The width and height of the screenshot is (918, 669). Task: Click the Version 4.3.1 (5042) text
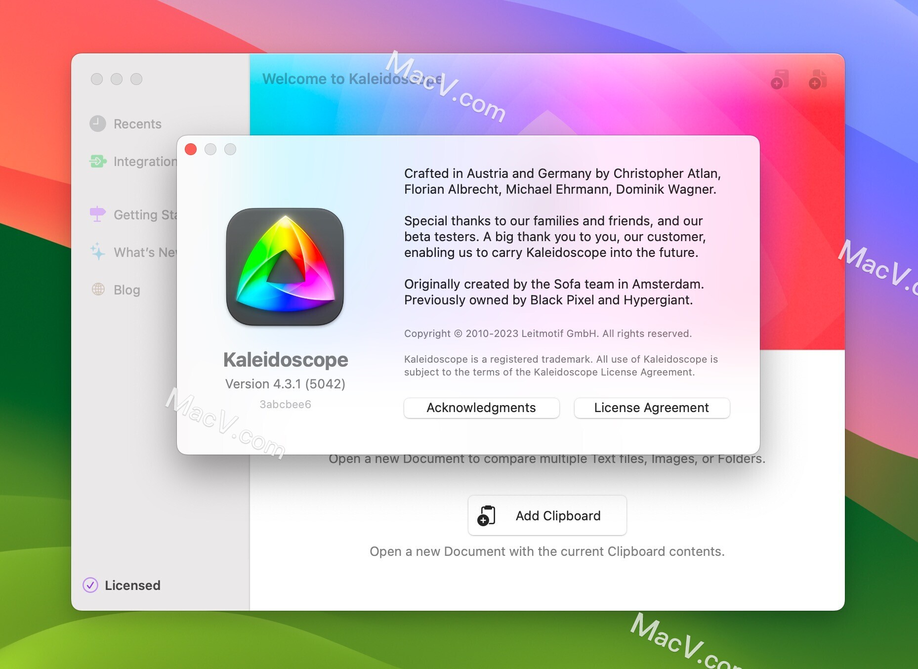285,384
